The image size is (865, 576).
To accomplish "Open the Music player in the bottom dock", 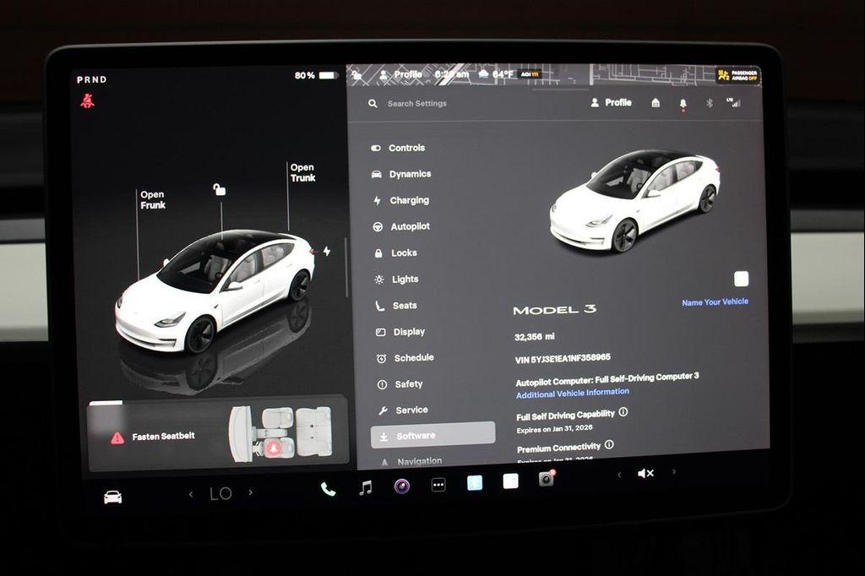I will click(x=365, y=487).
